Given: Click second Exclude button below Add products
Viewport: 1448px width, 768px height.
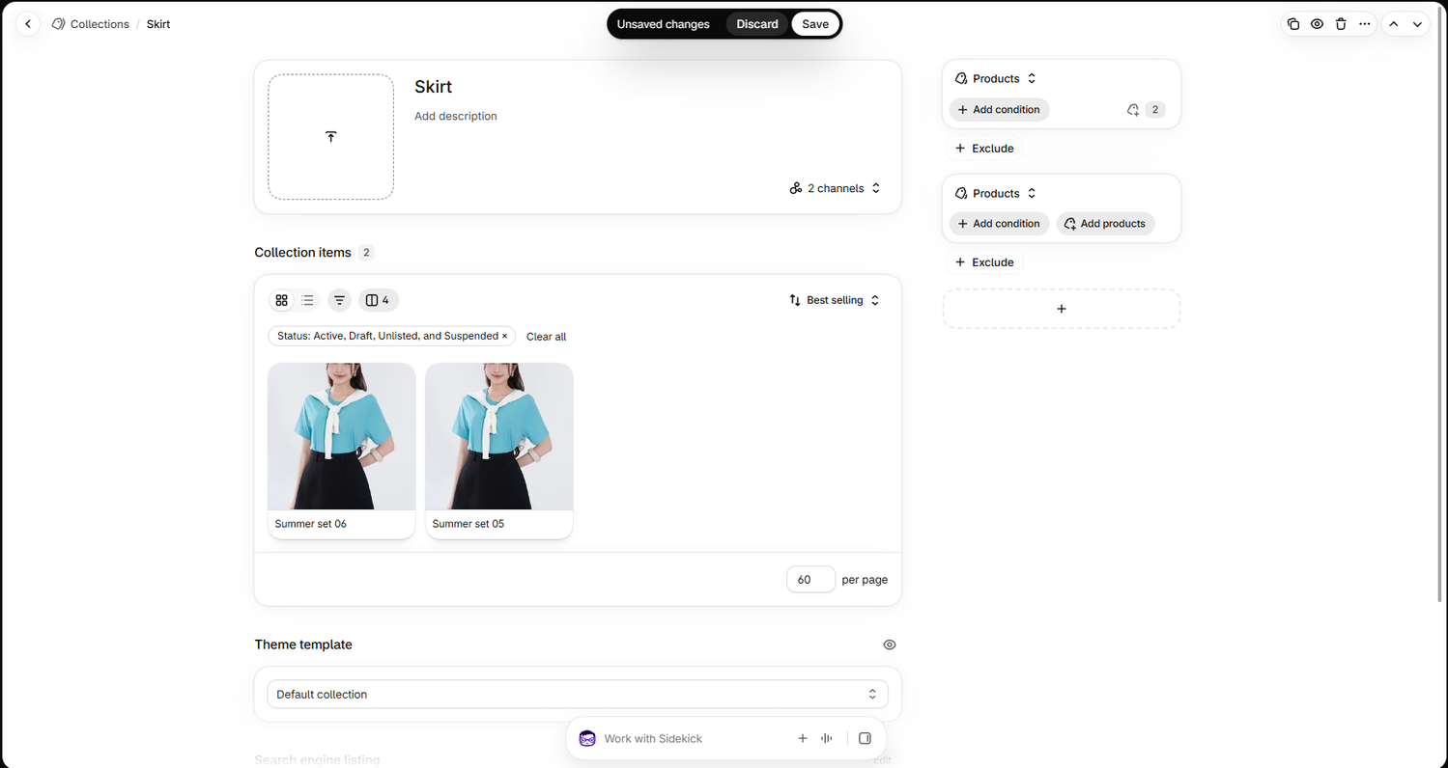Looking at the screenshot, I should 984,262.
